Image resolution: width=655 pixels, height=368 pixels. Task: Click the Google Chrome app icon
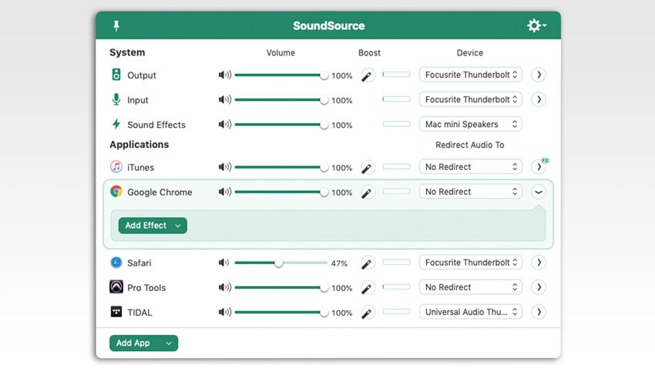tap(116, 192)
